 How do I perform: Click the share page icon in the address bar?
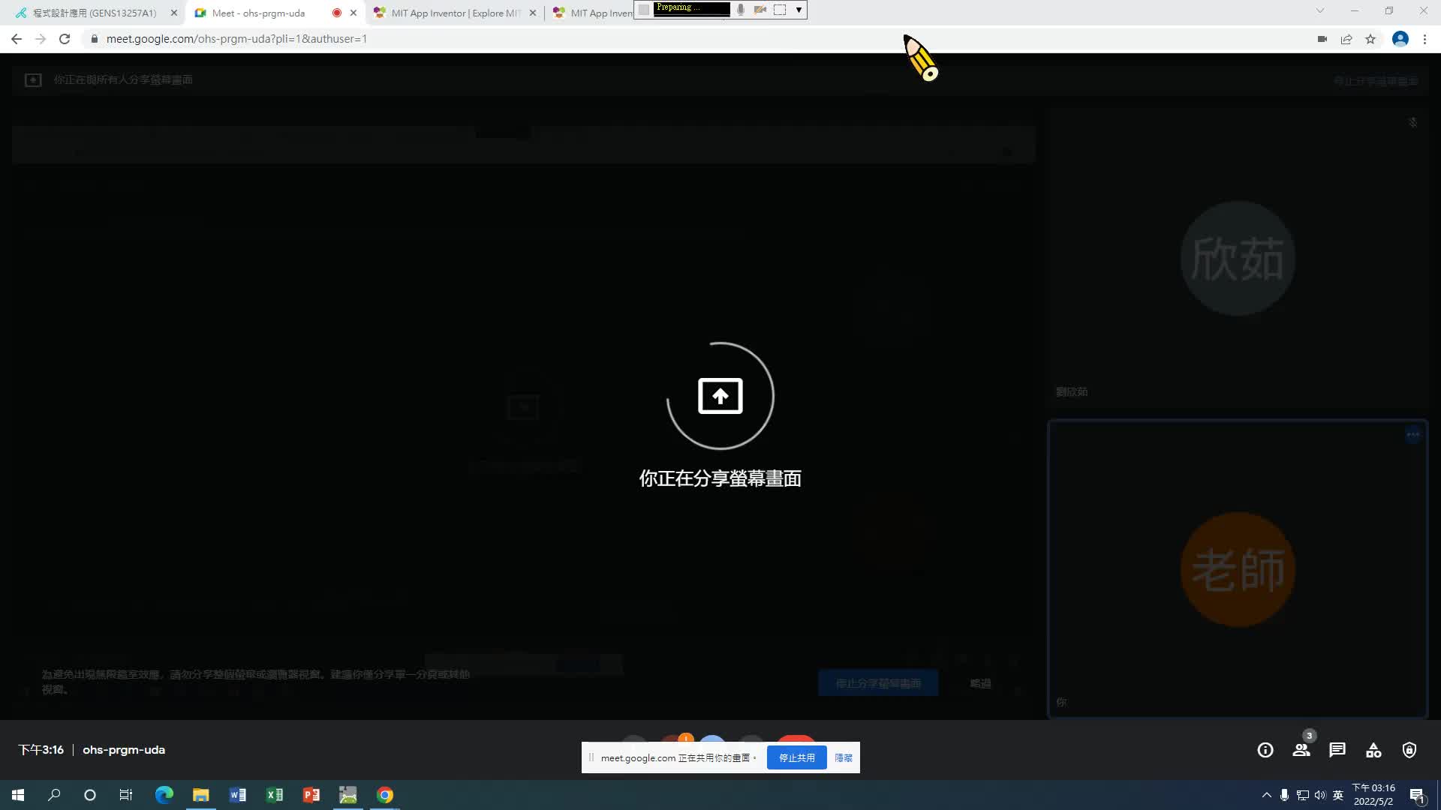pyautogui.click(x=1346, y=39)
